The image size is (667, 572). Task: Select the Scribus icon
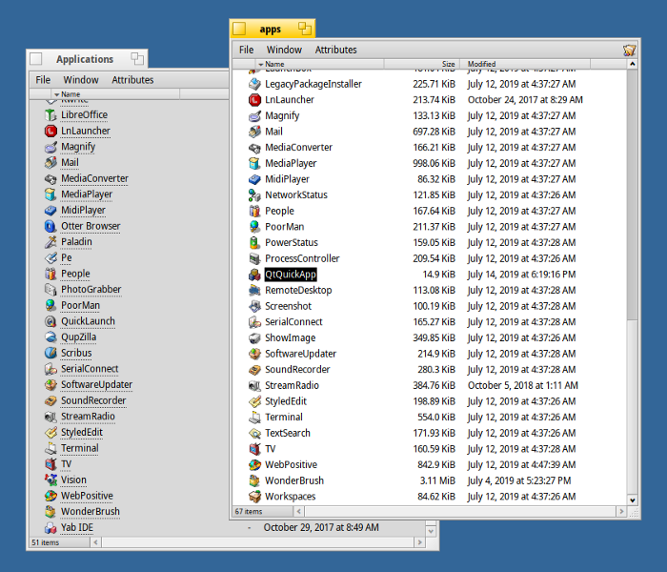coord(51,353)
